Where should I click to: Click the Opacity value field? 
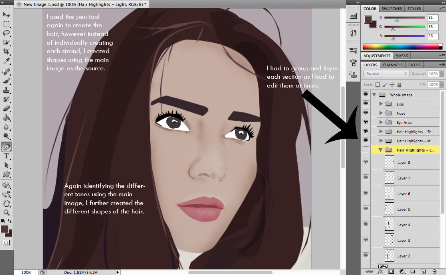pos(433,74)
